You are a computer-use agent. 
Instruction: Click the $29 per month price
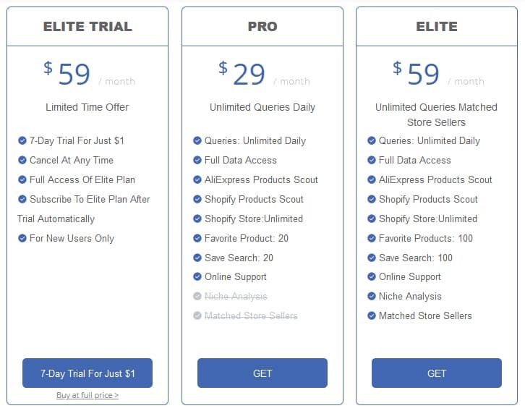(264, 74)
